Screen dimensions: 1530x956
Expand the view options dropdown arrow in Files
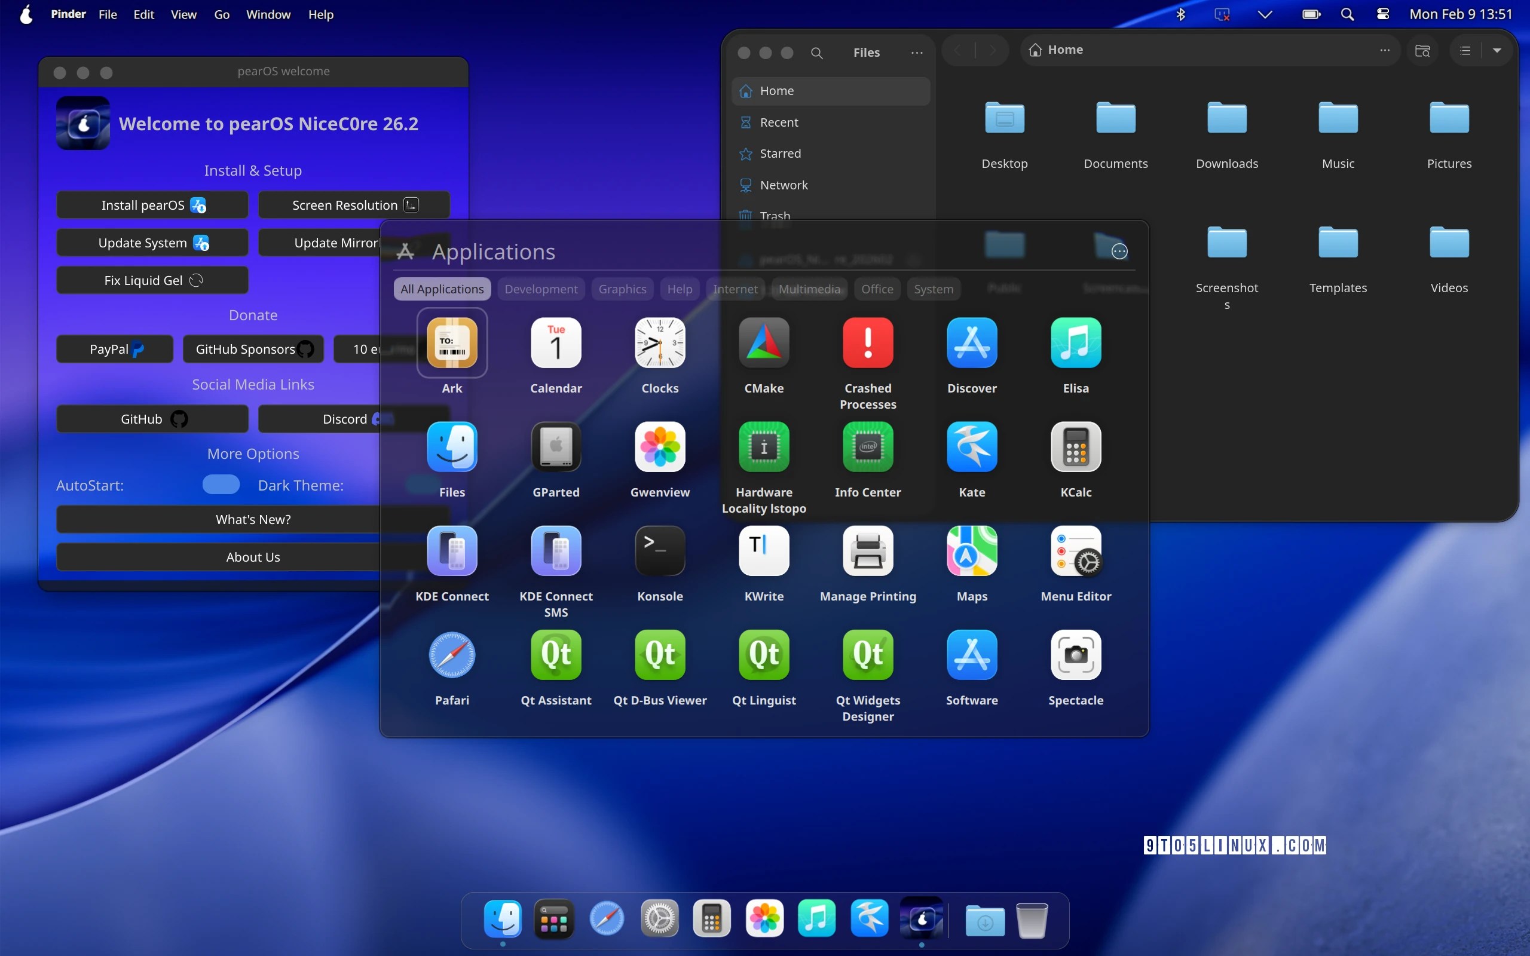[x=1497, y=50]
